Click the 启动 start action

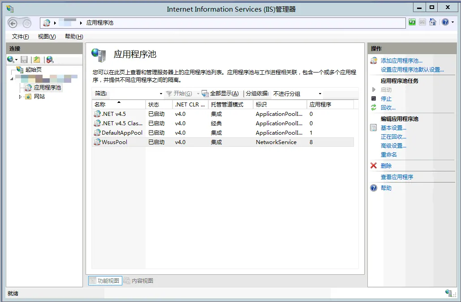click(386, 90)
